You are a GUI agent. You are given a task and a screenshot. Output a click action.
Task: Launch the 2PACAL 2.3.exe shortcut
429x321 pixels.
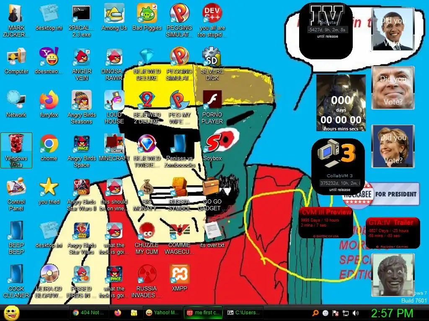point(81,20)
